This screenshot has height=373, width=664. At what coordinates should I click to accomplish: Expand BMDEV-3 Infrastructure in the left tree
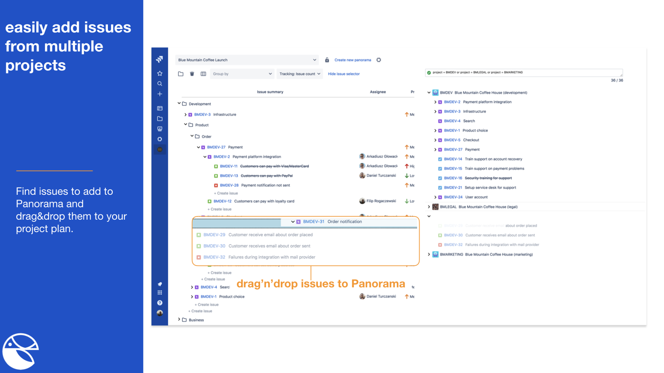click(186, 115)
